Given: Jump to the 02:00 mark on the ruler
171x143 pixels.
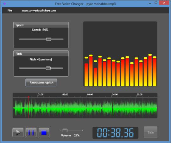Looking at the screenshot, I should 65,94.
